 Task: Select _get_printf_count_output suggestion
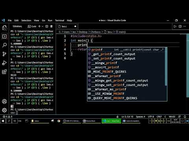[x=126, y=54]
